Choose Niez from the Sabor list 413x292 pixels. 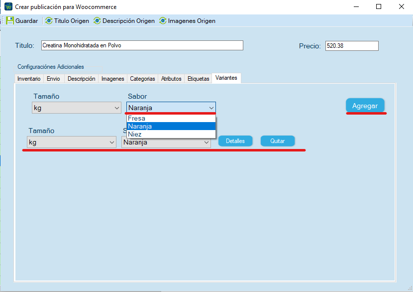171,134
